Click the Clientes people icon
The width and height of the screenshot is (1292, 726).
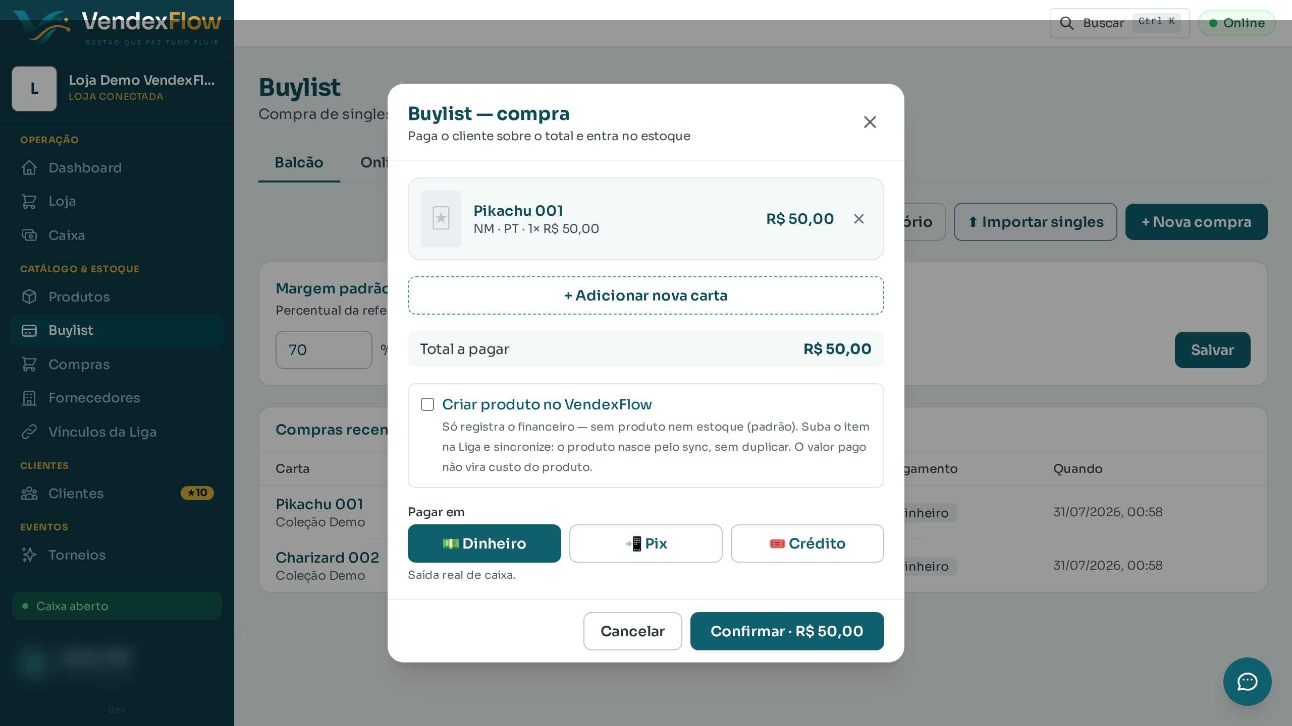point(29,494)
